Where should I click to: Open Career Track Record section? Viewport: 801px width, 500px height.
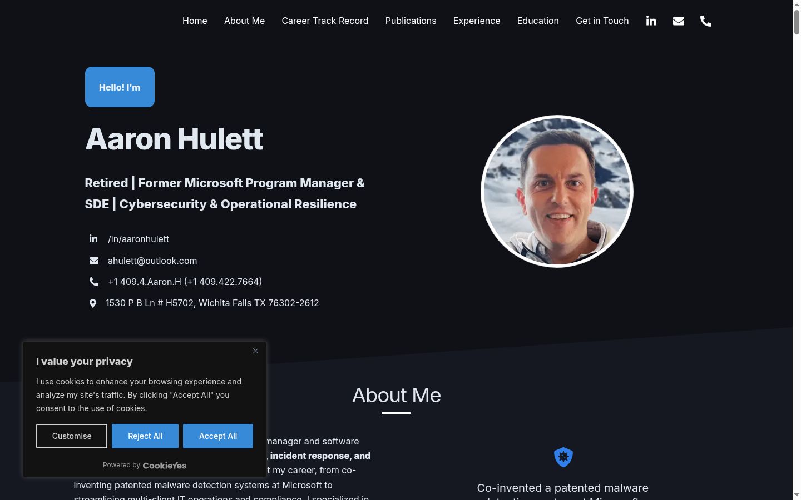pos(325,21)
